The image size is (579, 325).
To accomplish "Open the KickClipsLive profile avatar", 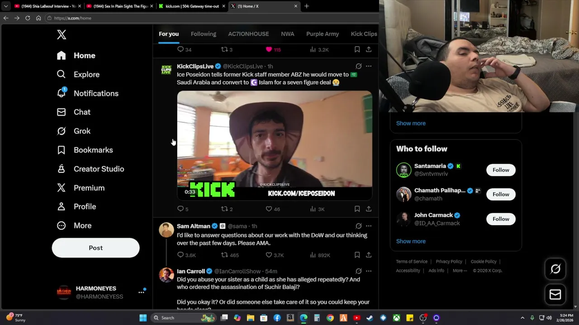I will coord(166,70).
